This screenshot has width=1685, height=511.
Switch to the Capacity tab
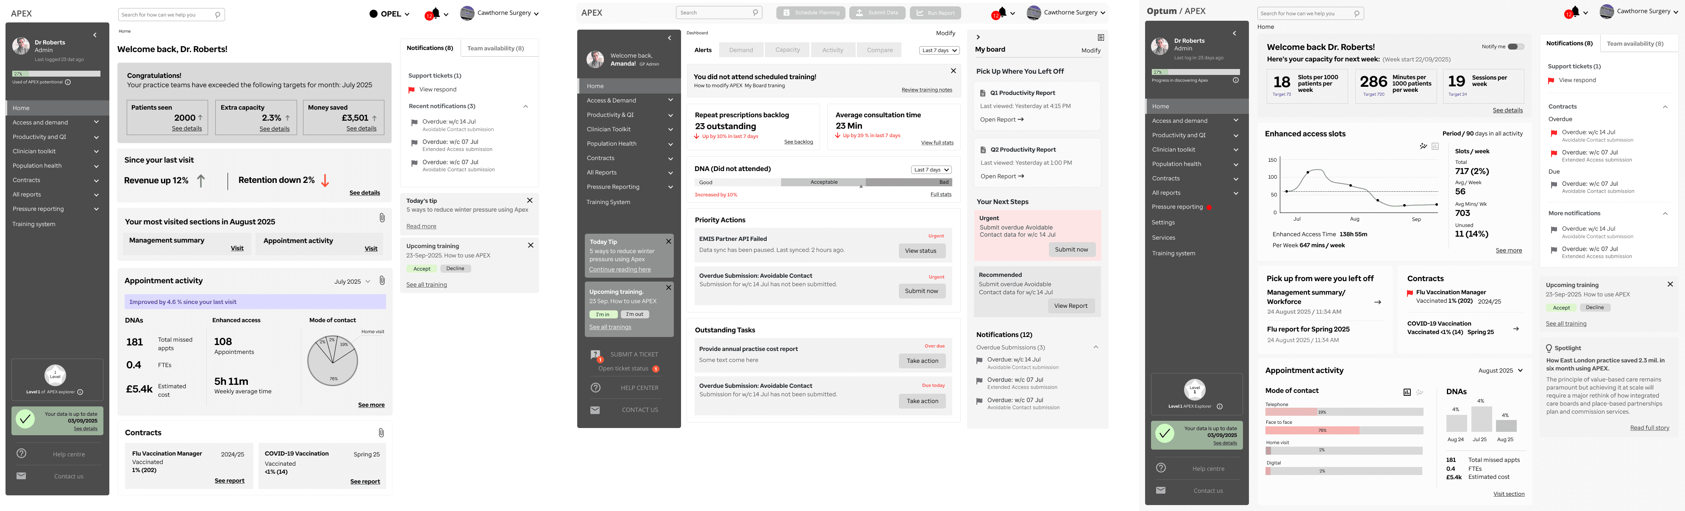click(787, 50)
